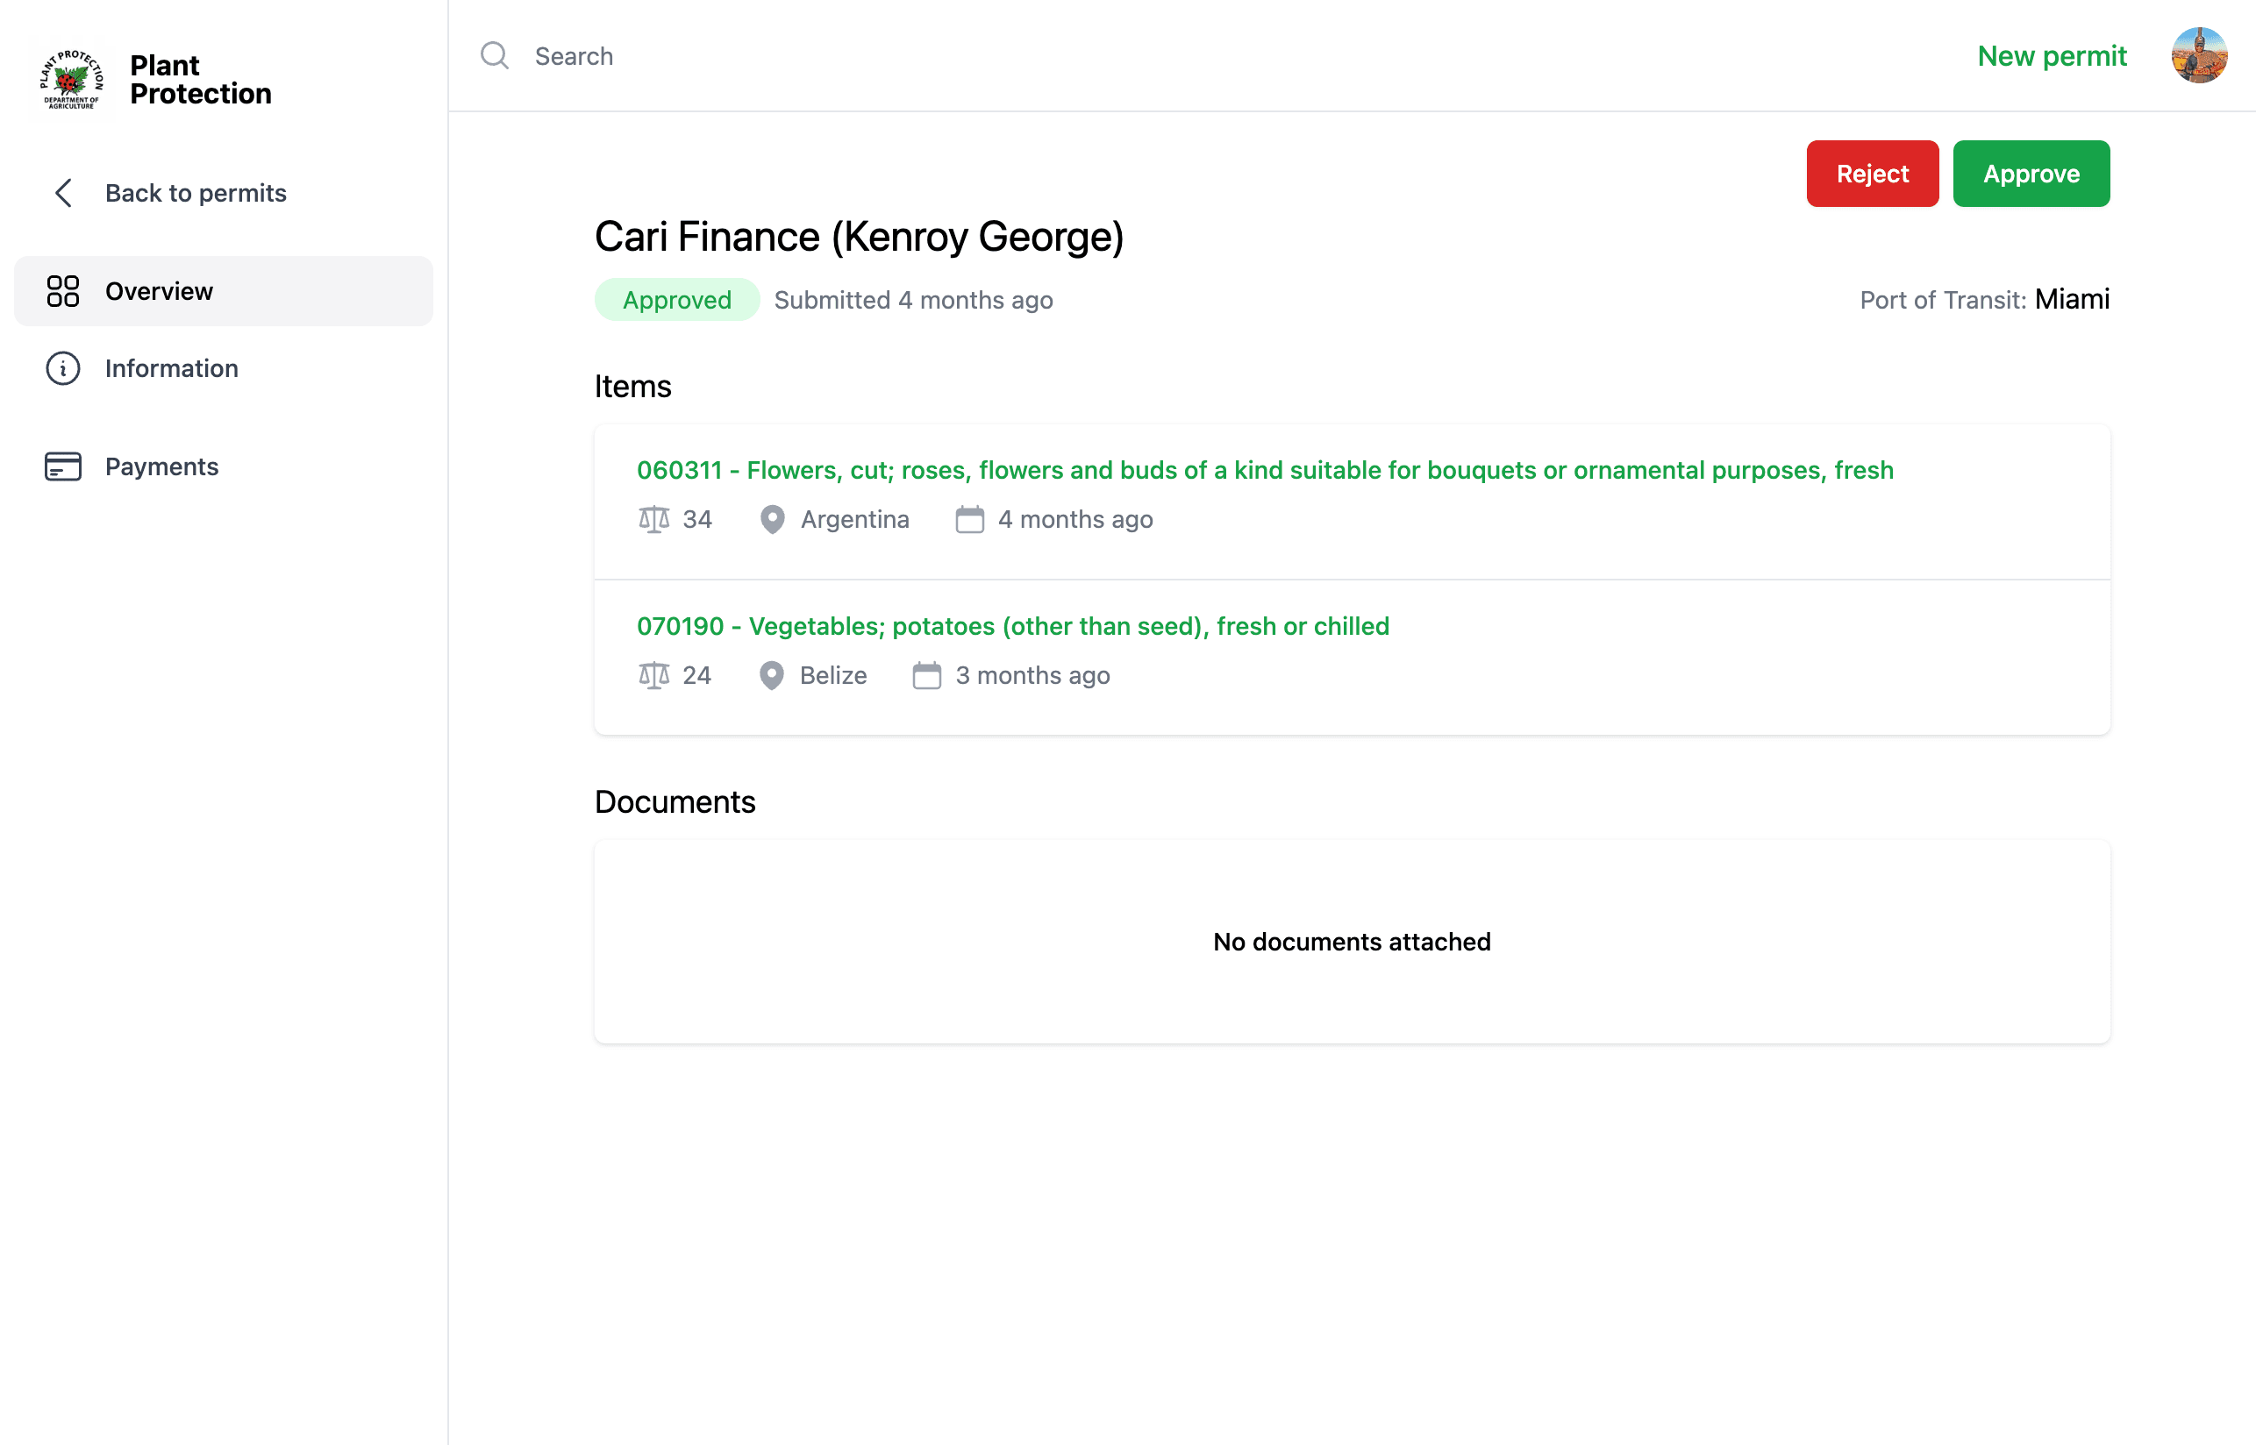Screen dimensions: 2256x1445
Task: Start a New permit
Action: click(2052, 56)
